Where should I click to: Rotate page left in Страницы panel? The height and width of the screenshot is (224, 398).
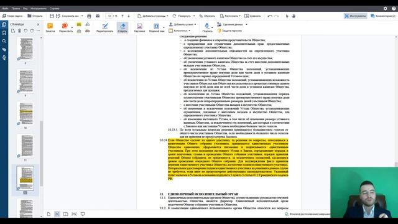pos(25,30)
